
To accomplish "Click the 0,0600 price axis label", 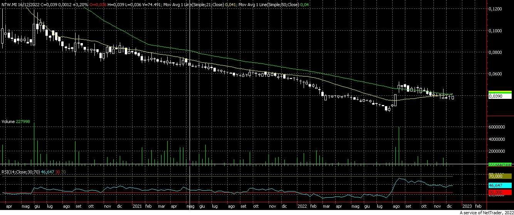I will 496,73.
